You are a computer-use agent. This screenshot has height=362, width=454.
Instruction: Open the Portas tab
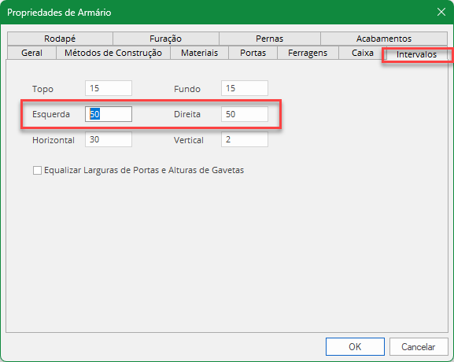pos(253,53)
